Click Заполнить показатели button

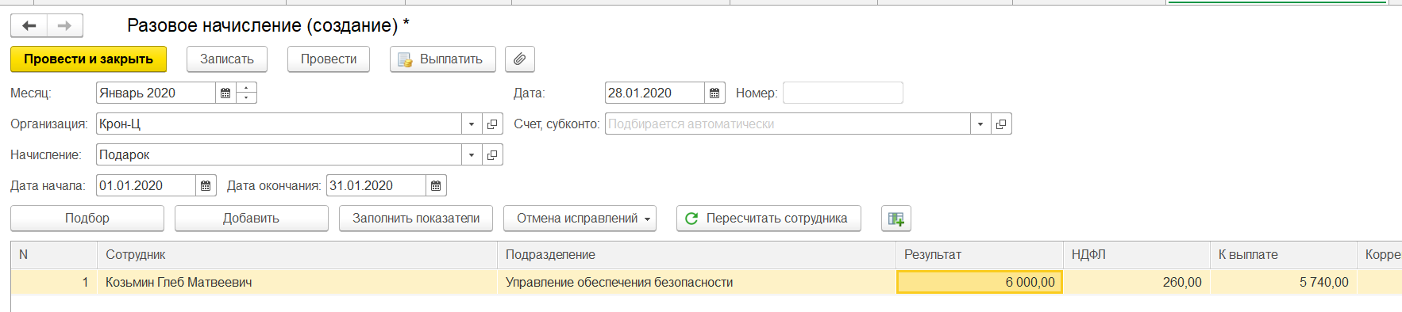coord(416,219)
